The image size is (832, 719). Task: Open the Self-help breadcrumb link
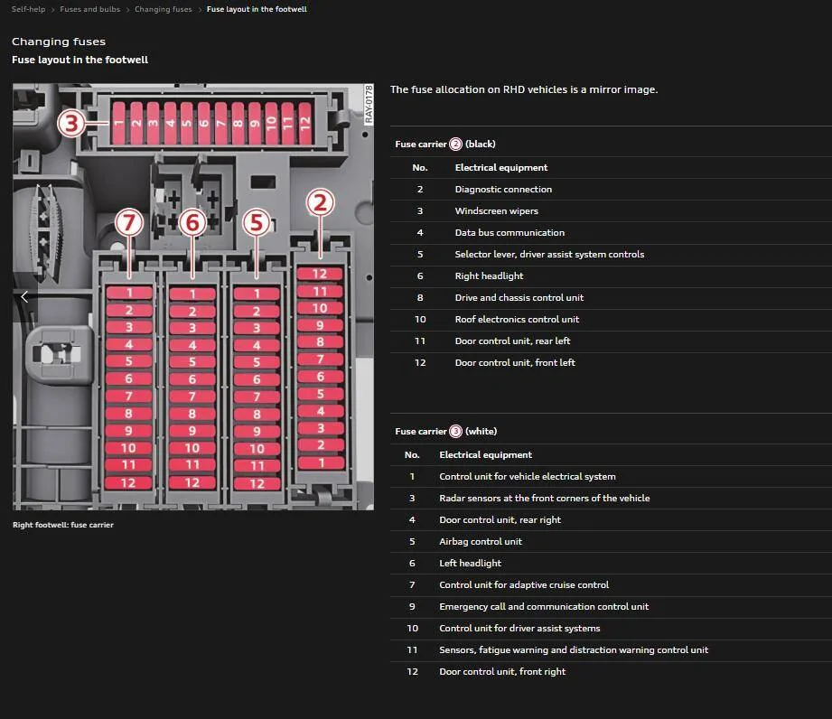pyautogui.click(x=28, y=9)
